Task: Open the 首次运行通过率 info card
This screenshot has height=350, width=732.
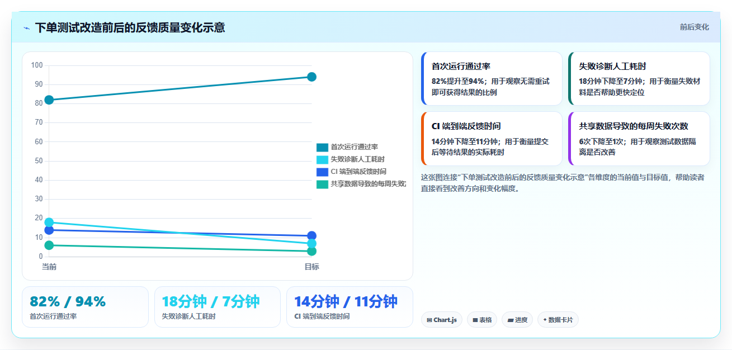Action: (x=492, y=78)
